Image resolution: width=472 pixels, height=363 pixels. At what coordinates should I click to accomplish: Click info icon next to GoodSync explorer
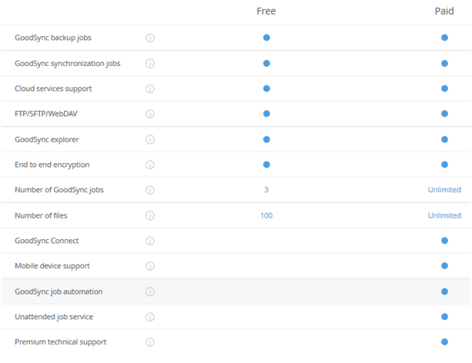150,139
